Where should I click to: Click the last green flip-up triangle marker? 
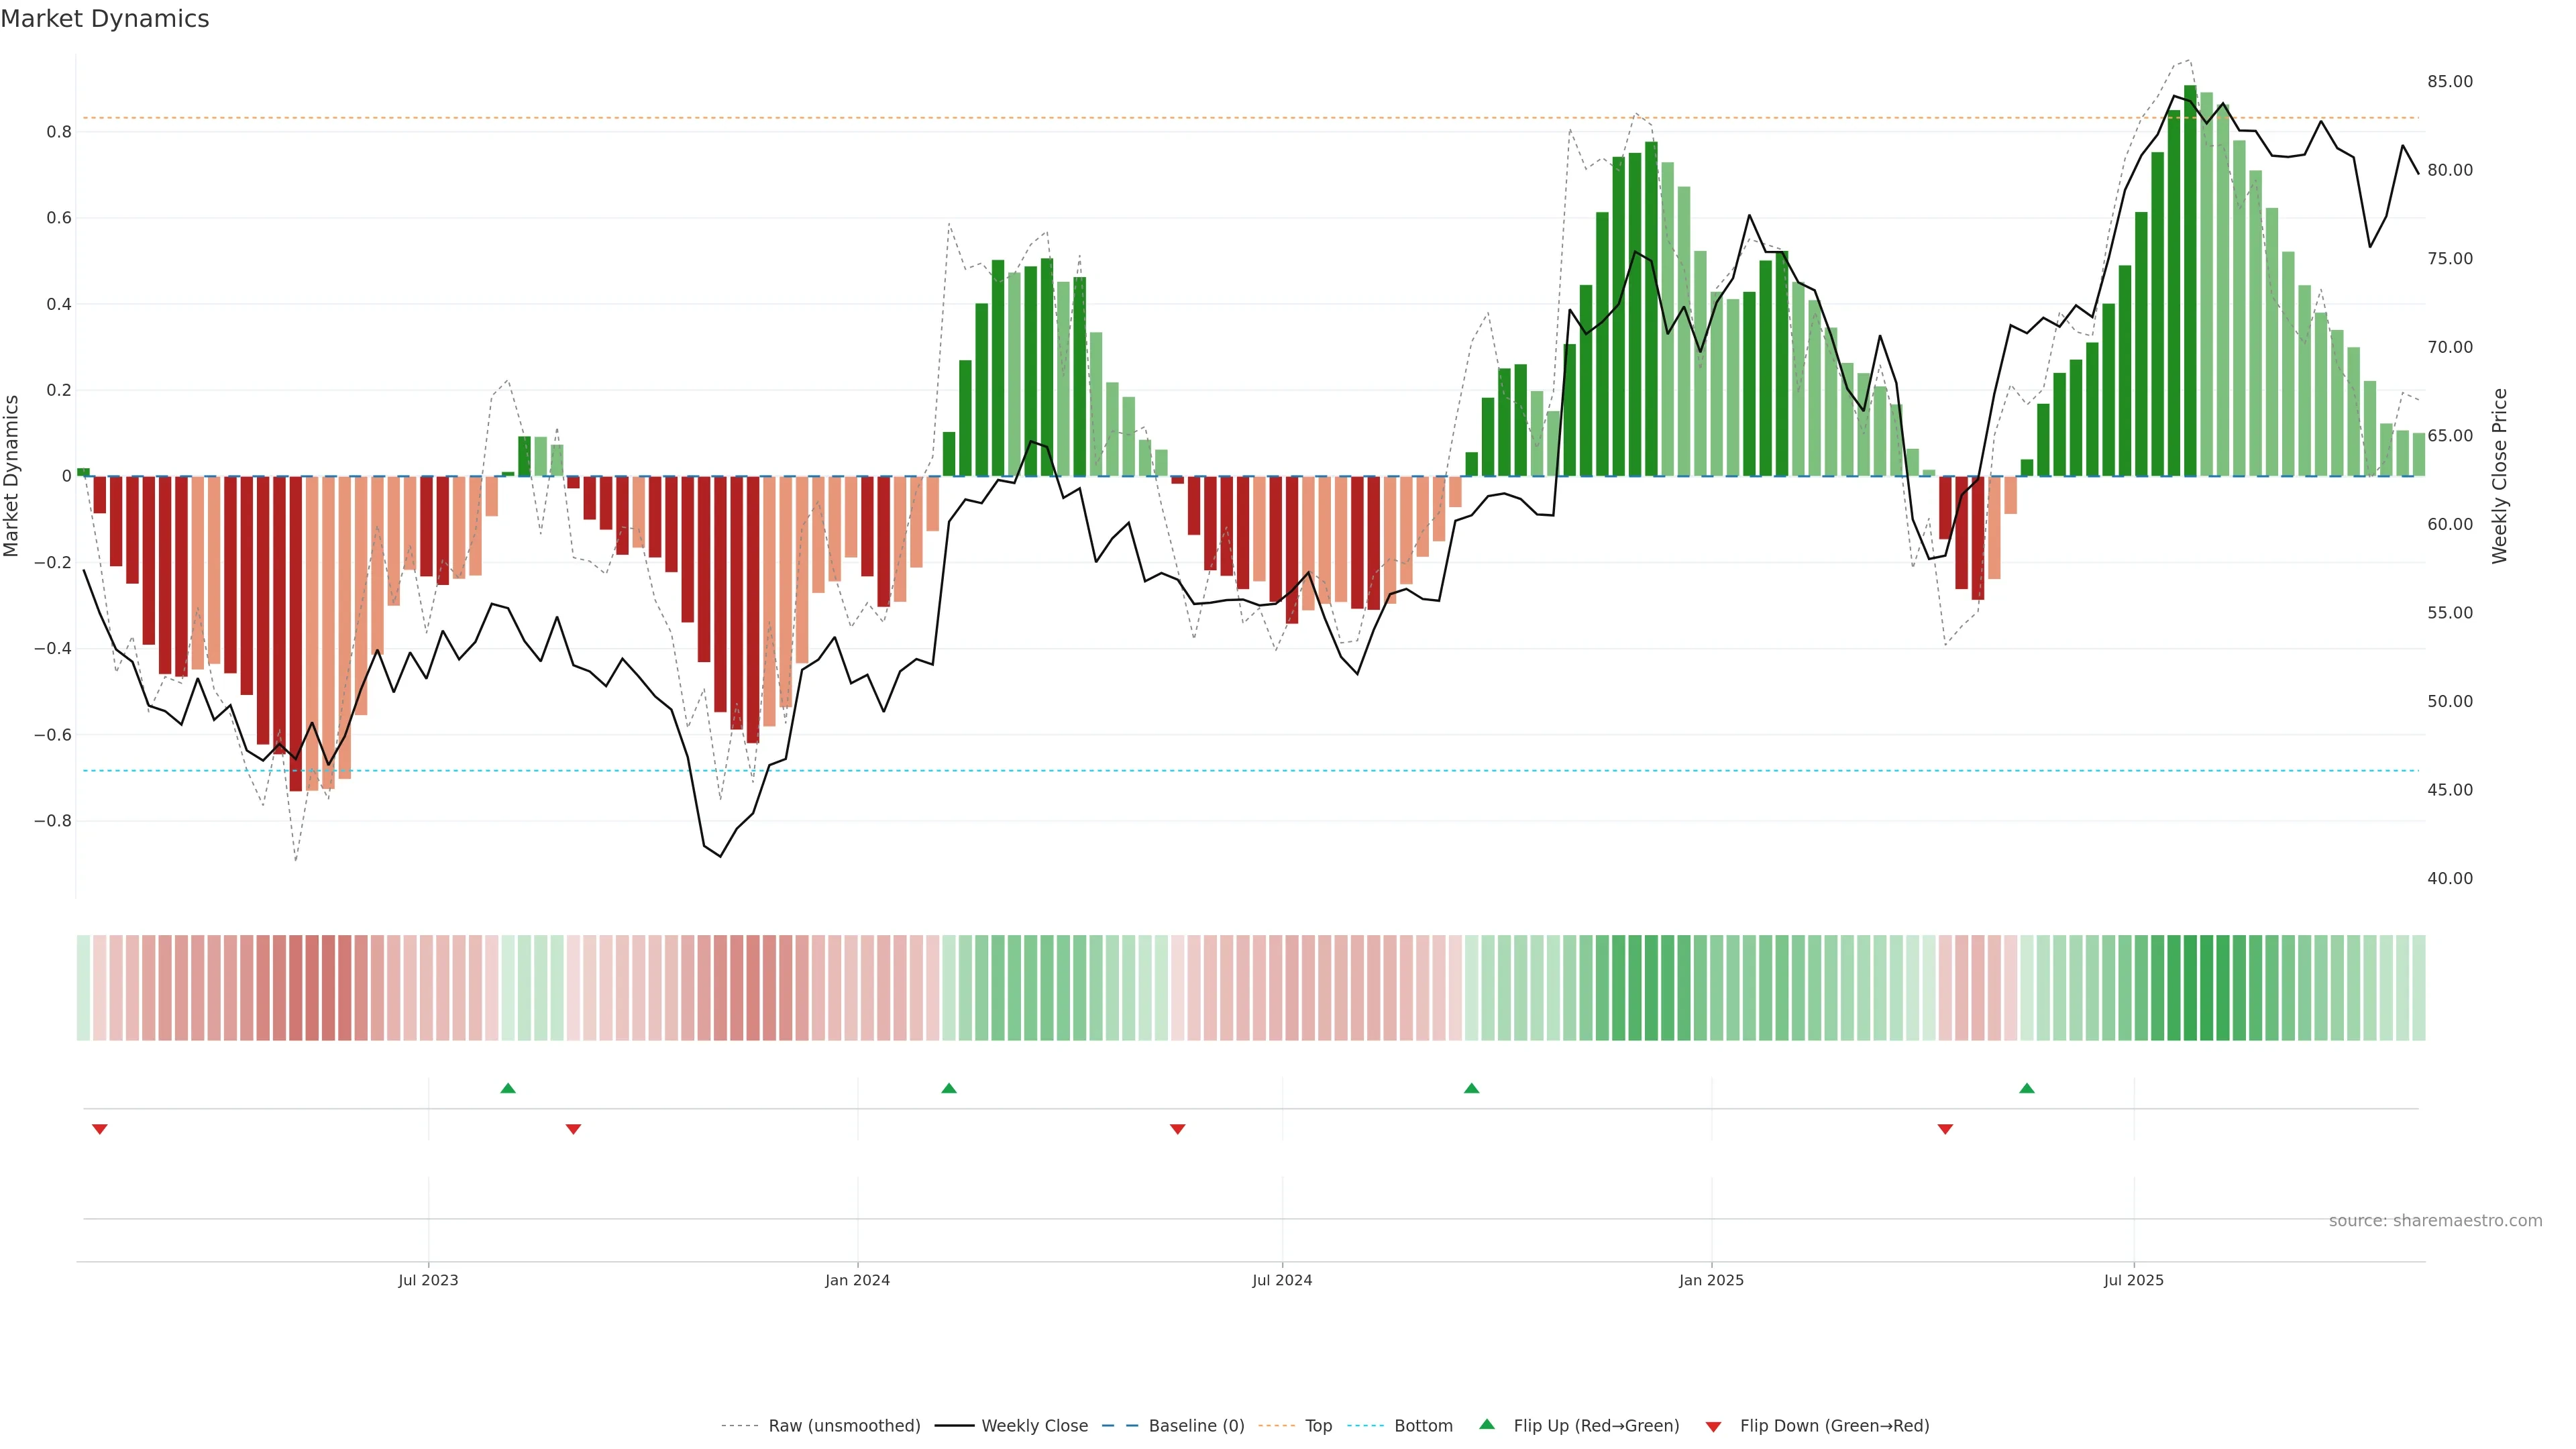[2027, 1088]
